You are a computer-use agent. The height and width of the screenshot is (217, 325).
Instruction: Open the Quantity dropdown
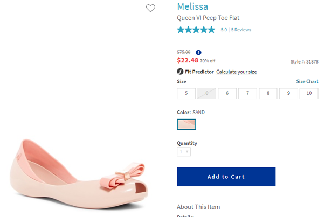(x=184, y=152)
